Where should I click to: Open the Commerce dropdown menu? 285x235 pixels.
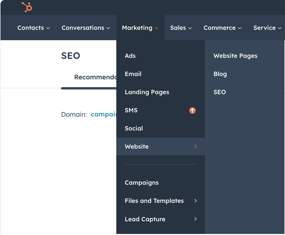pyautogui.click(x=222, y=28)
